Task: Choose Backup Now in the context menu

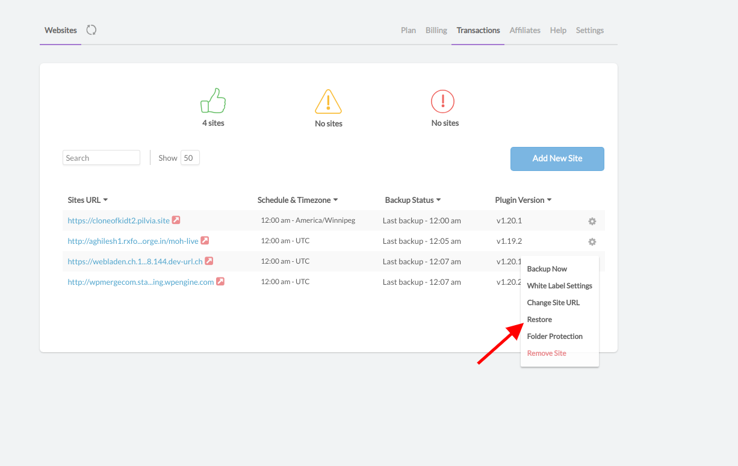Action: pyautogui.click(x=547, y=269)
